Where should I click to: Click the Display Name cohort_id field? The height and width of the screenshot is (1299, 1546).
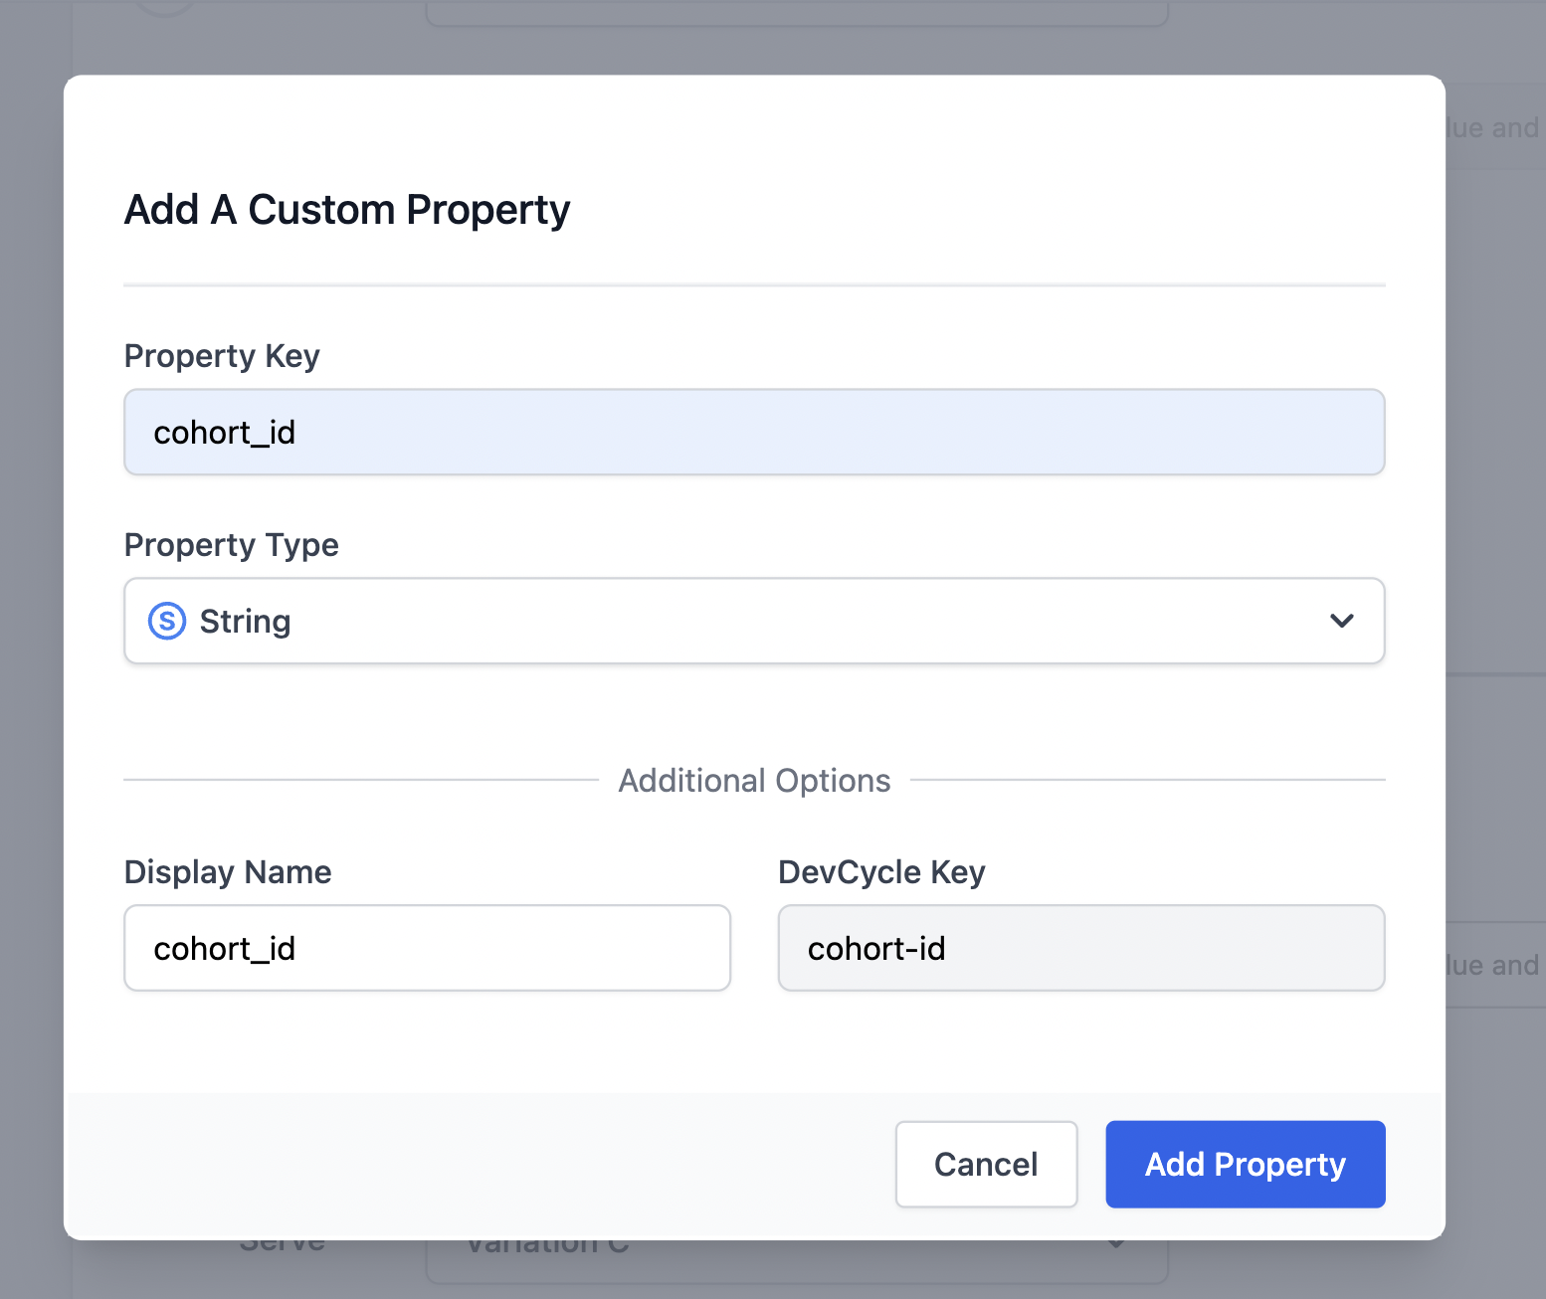click(427, 948)
